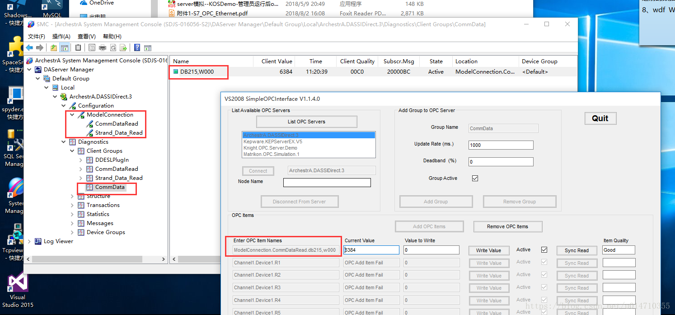Click the Statistics node icon in tree
675x315 pixels.
(x=81, y=214)
